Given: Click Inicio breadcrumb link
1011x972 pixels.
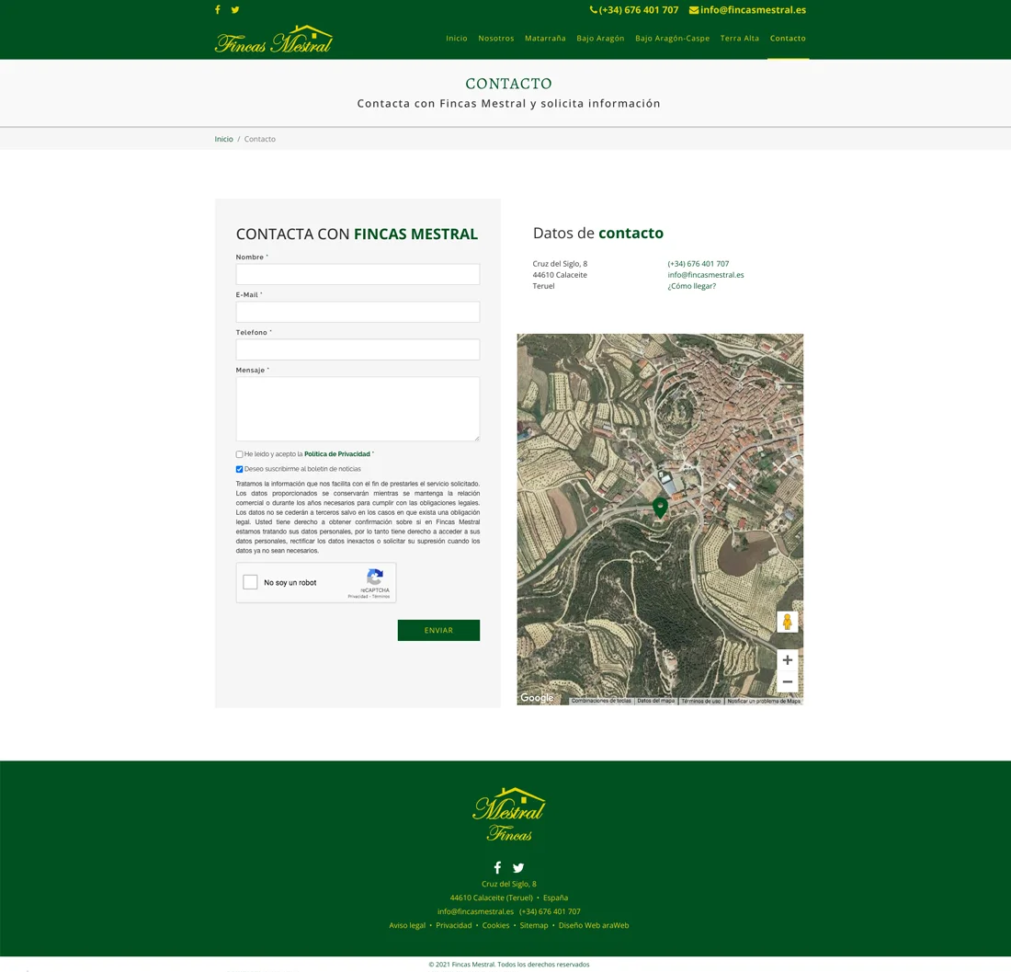Looking at the screenshot, I should [223, 139].
